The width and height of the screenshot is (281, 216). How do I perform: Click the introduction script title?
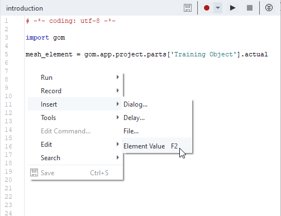tap(25, 8)
